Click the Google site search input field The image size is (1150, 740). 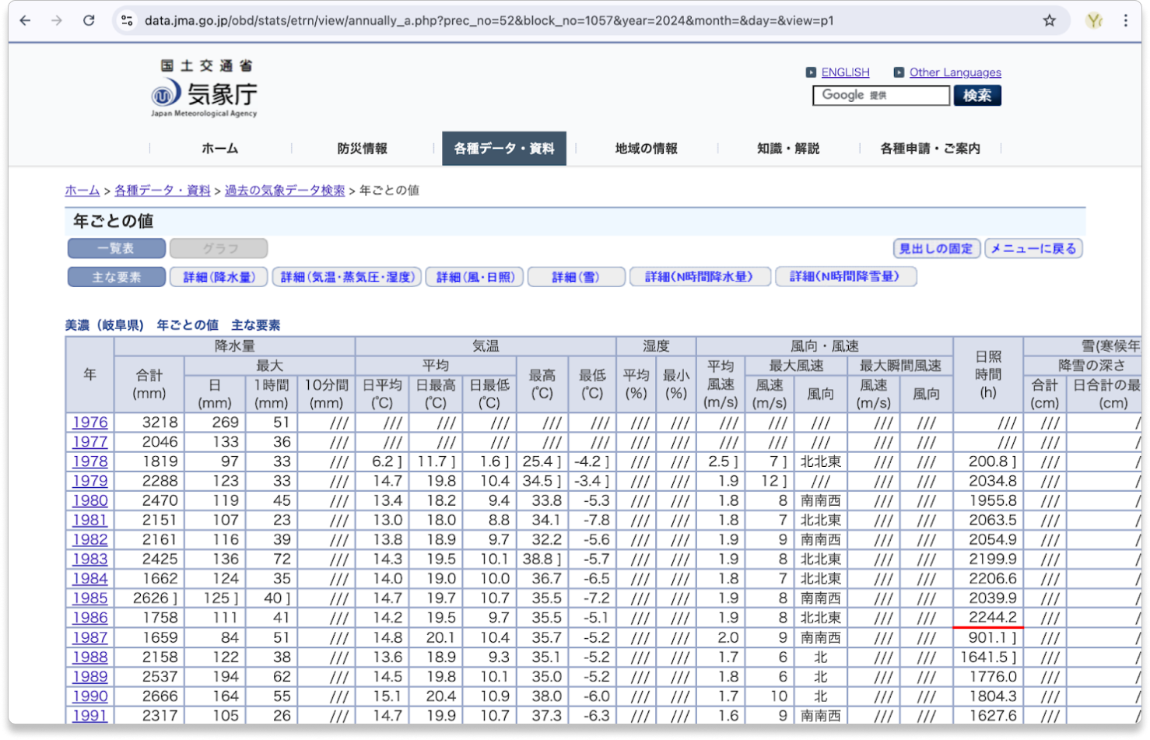point(881,96)
